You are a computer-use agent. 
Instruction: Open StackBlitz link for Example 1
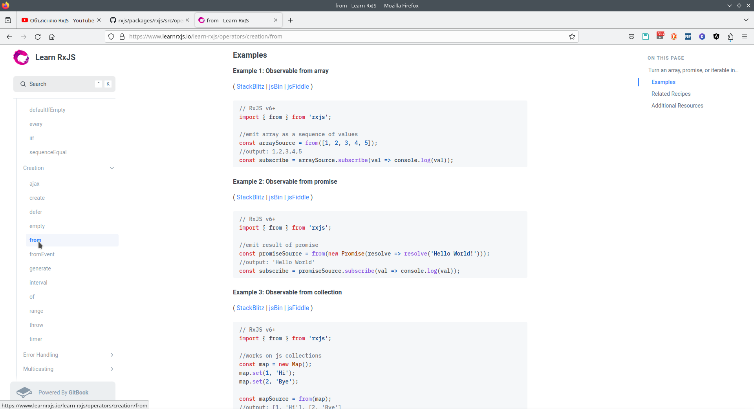point(250,86)
